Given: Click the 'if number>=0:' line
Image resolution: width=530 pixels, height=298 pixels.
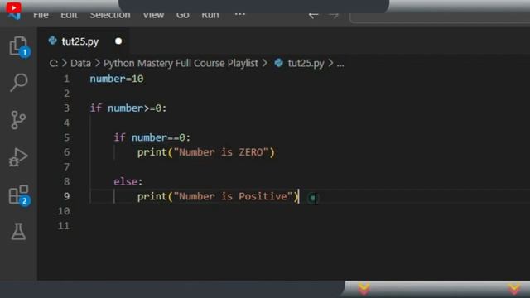Looking at the screenshot, I should pyautogui.click(x=128, y=108).
